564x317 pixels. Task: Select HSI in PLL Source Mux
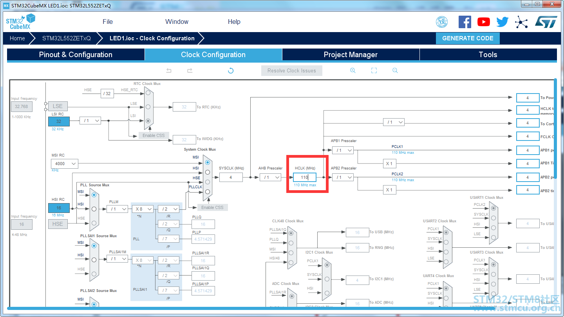[94, 209]
